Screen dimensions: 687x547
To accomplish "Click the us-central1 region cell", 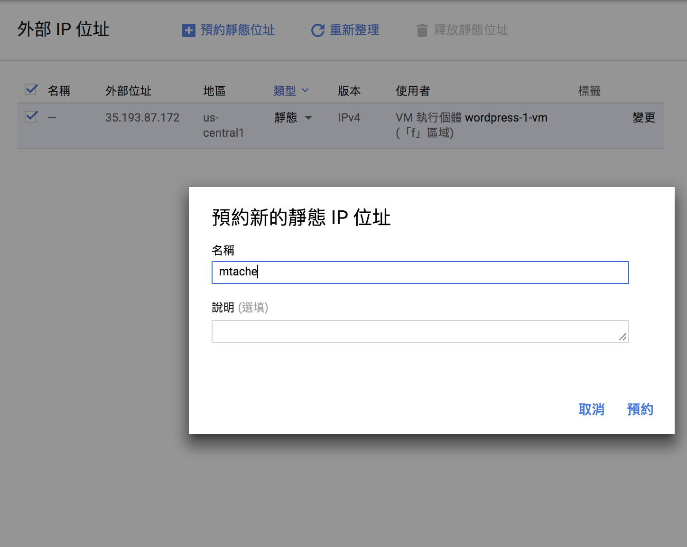I will tap(223, 125).
